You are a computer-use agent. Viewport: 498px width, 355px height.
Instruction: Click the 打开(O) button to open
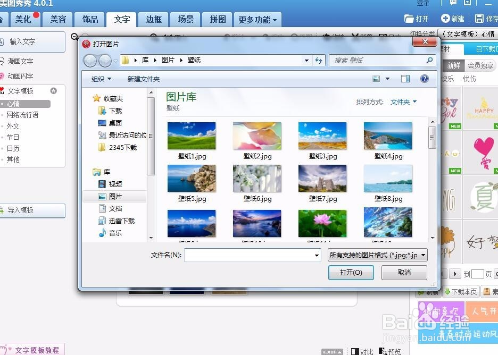(351, 272)
